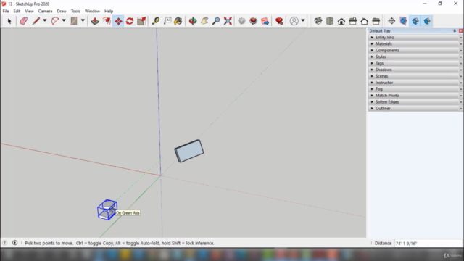
Task: Click the status bar info circle icon
Action: click(x=14, y=243)
